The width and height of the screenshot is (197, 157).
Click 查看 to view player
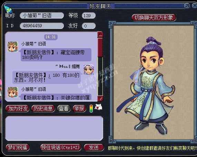click(x=64, y=108)
